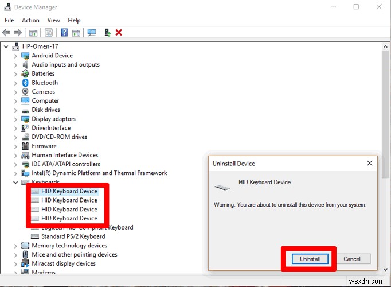Image resolution: width=391 pixels, height=287 pixels.
Task: Click the DriverInterface icon
Action: click(25, 128)
